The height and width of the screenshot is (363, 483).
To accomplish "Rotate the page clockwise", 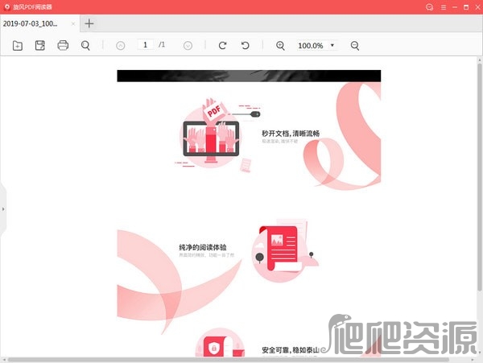I will 222,46.
